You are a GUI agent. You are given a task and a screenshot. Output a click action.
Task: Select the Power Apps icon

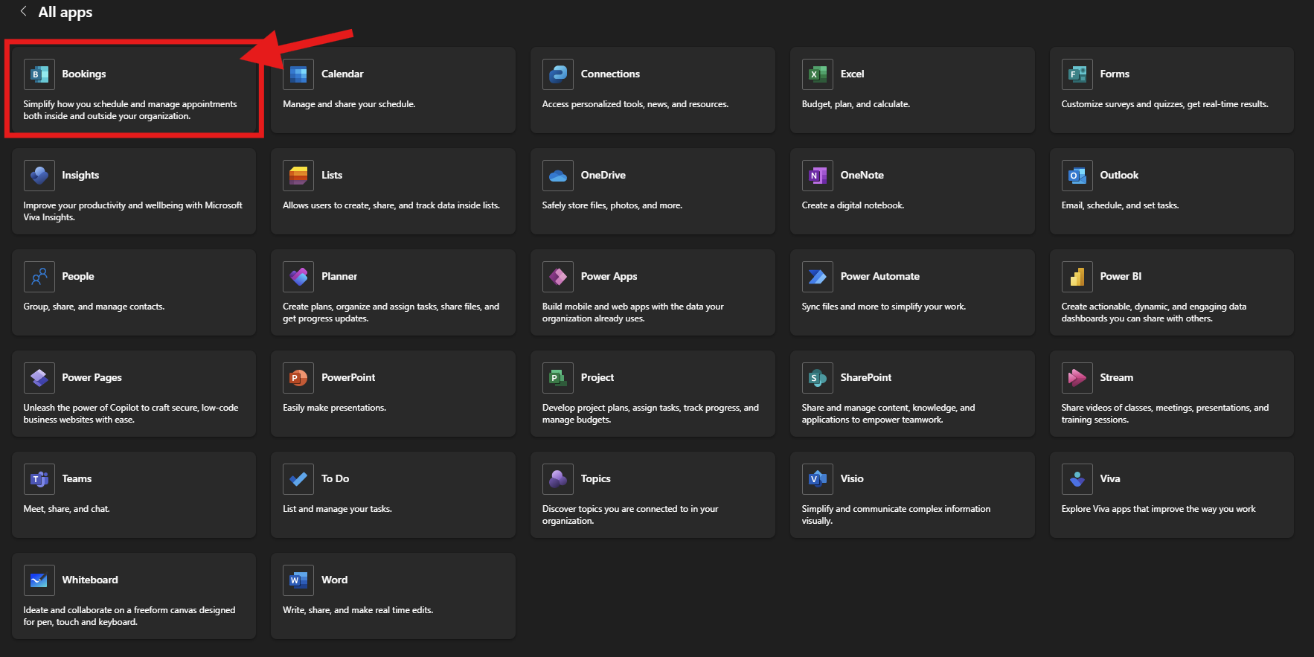pyautogui.click(x=558, y=277)
